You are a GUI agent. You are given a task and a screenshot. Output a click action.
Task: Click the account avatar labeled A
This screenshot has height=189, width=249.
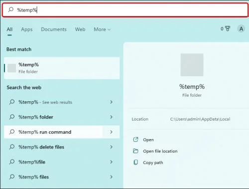[241, 29]
